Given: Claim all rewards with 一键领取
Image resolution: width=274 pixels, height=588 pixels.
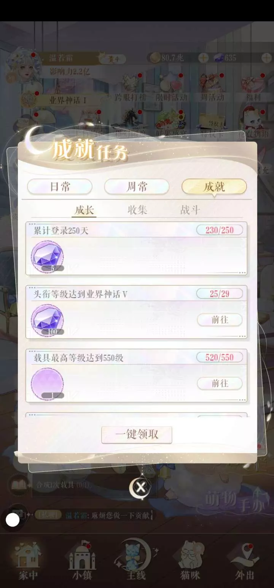Looking at the screenshot, I should (x=137, y=435).
